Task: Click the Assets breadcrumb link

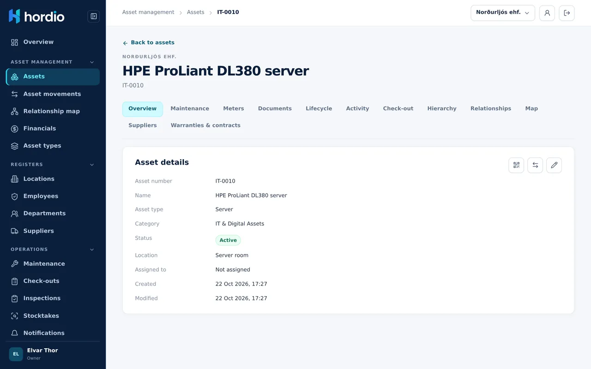Action: [x=196, y=12]
